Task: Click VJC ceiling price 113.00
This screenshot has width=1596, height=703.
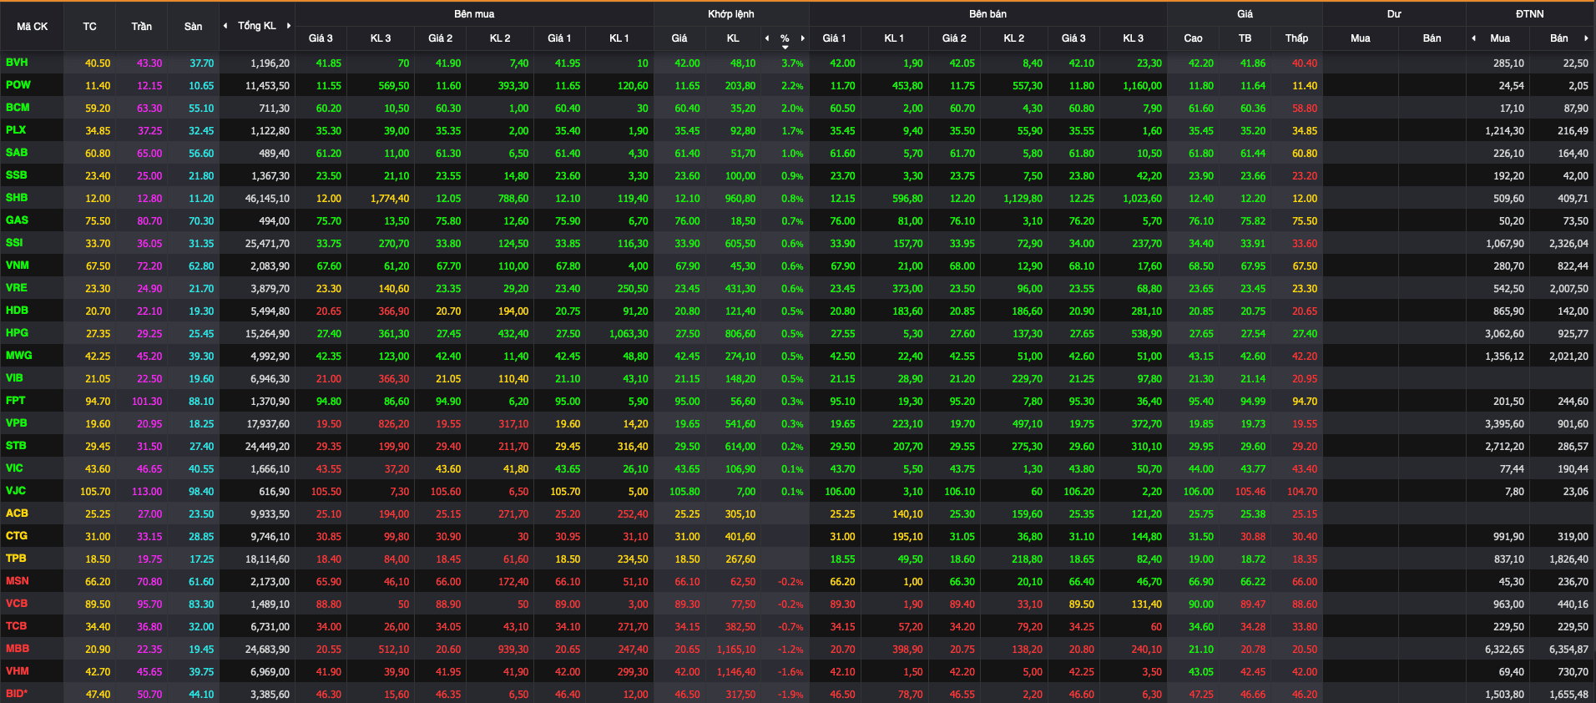Action: point(147,492)
